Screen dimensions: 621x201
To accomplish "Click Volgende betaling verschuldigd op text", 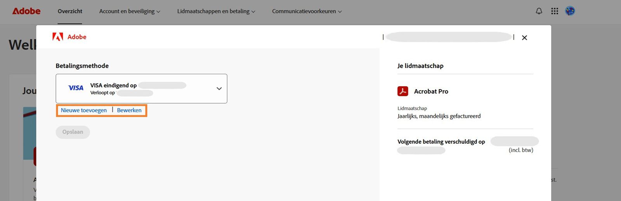I will tap(441, 142).
